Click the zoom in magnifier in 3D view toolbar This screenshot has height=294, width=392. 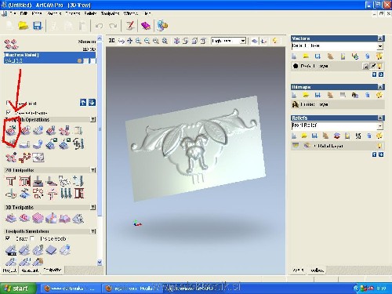[x=138, y=41]
